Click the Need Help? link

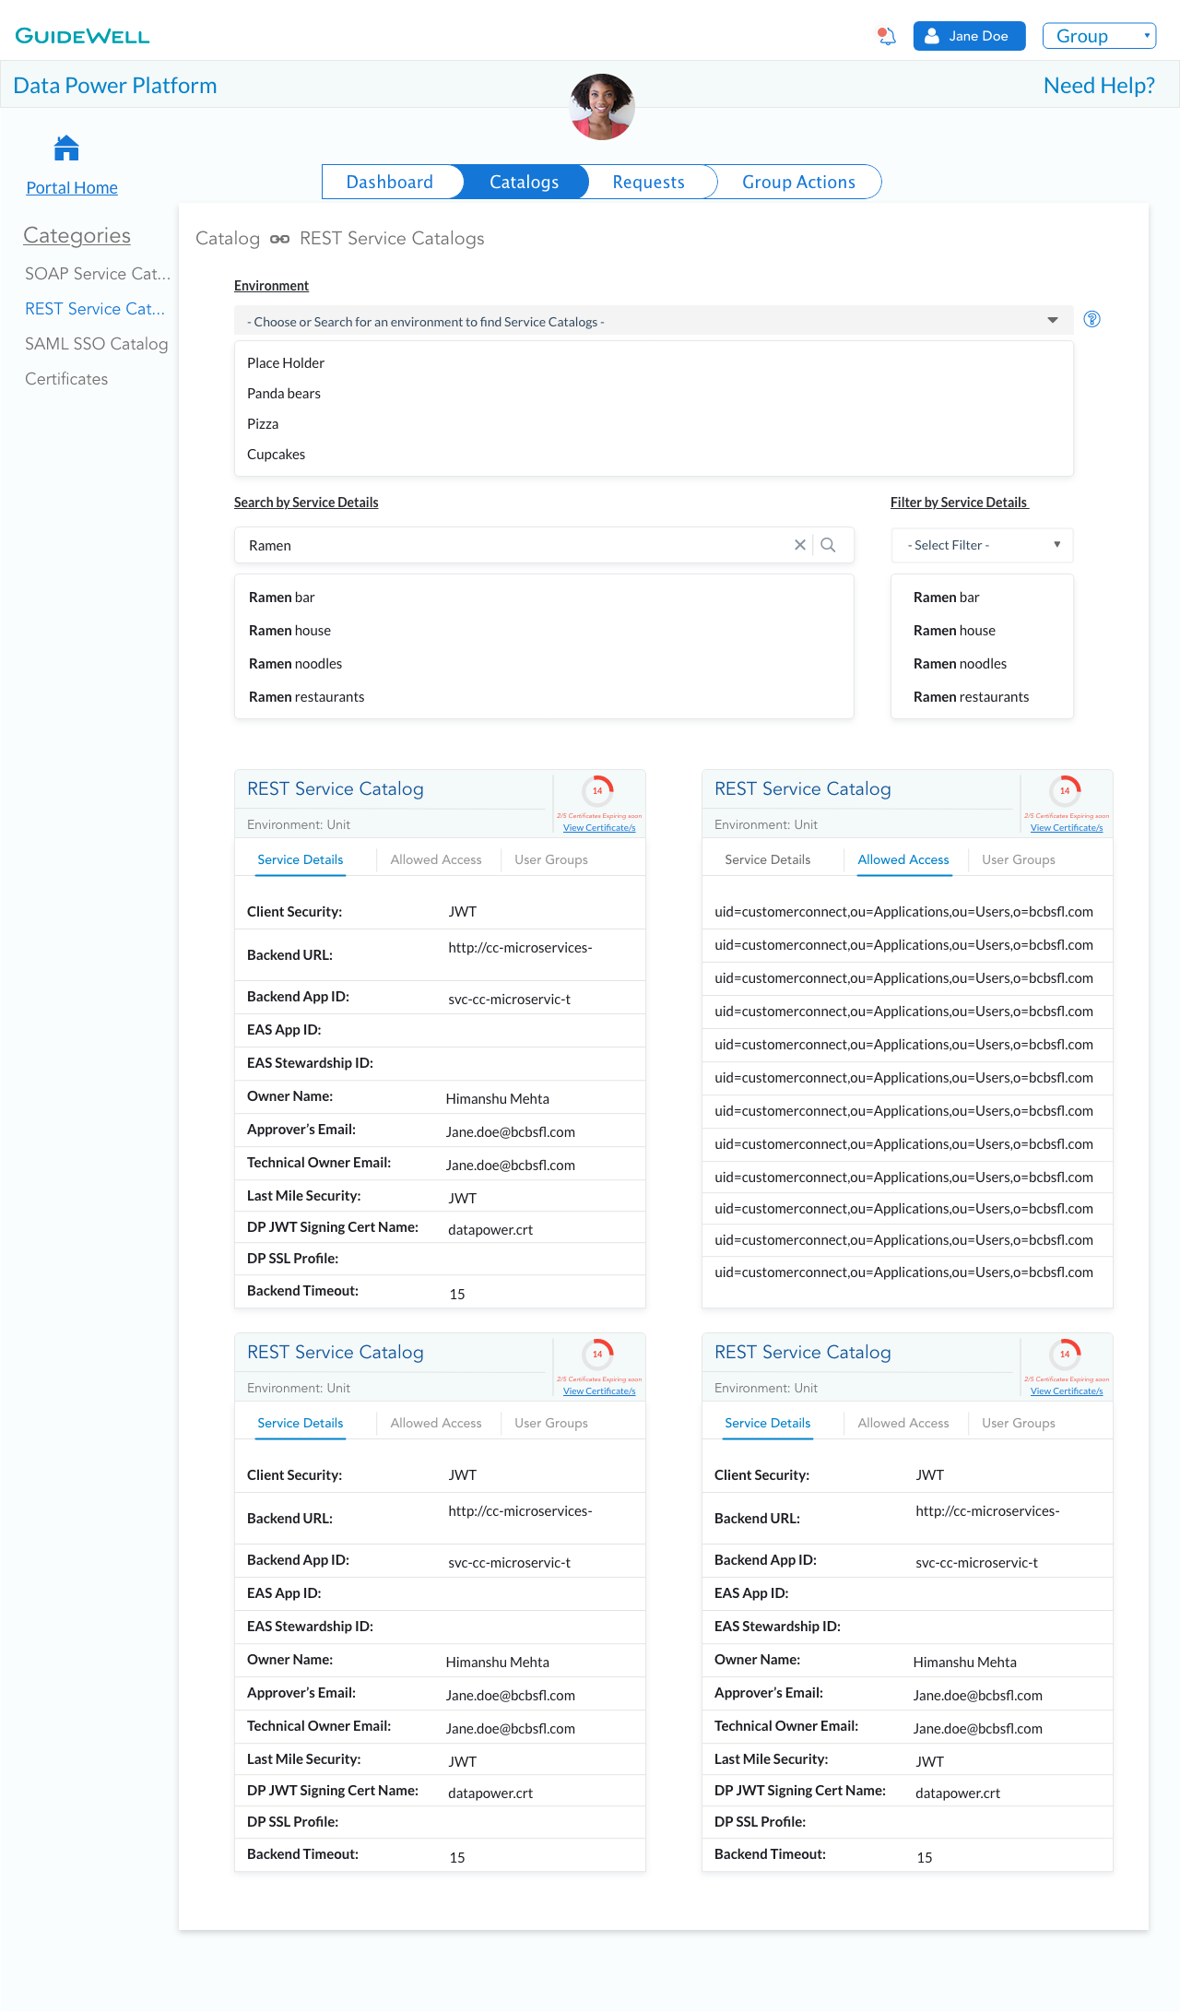(x=1099, y=86)
